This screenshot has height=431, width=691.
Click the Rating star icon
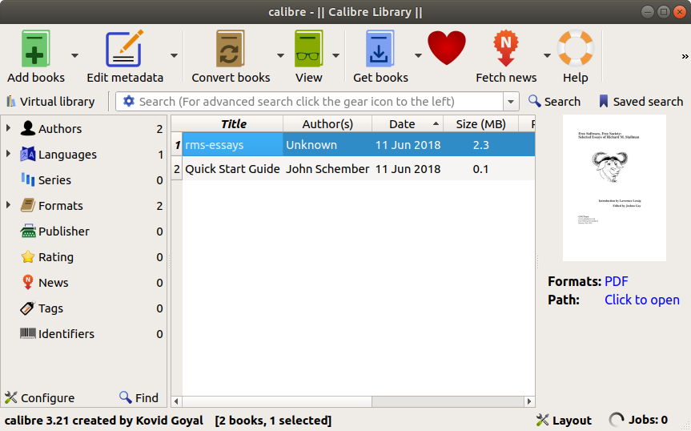point(28,256)
